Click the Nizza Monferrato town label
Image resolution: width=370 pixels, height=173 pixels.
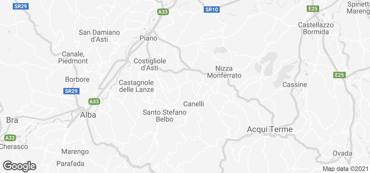pos(224,72)
